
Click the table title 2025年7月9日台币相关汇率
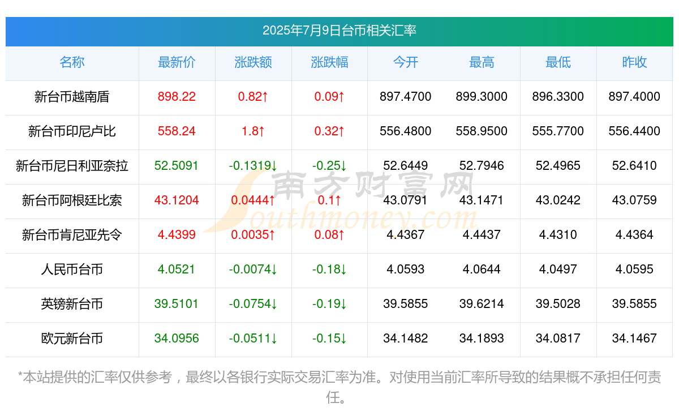click(339, 31)
